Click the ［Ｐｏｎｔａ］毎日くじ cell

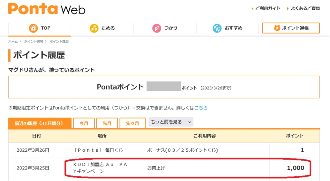click(99, 150)
